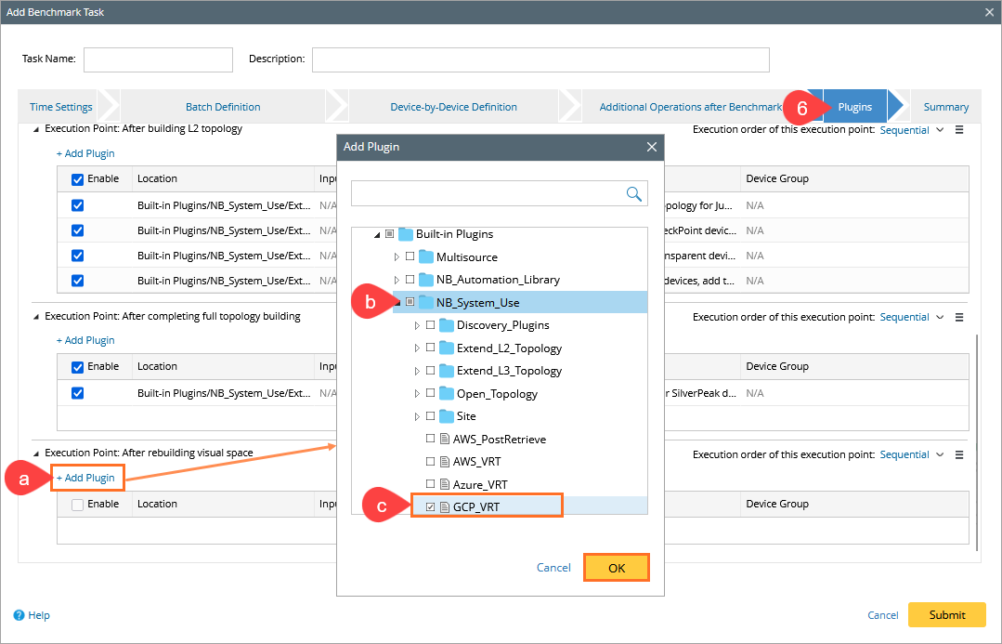The image size is (1002, 644).
Task: Click the Help question mark icon
Action: click(19, 615)
